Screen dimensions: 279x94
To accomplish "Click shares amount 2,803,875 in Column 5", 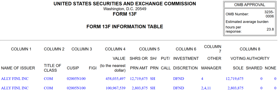I will [x=140, y=88].
